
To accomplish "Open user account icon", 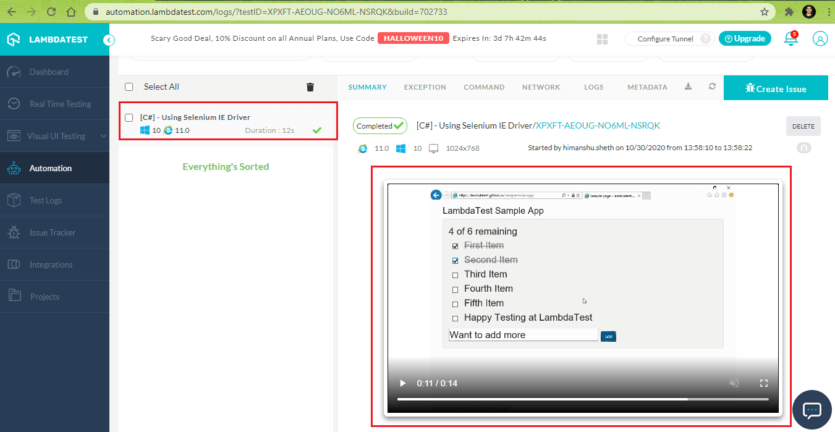I will pyautogui.click(x=820, y=39).
